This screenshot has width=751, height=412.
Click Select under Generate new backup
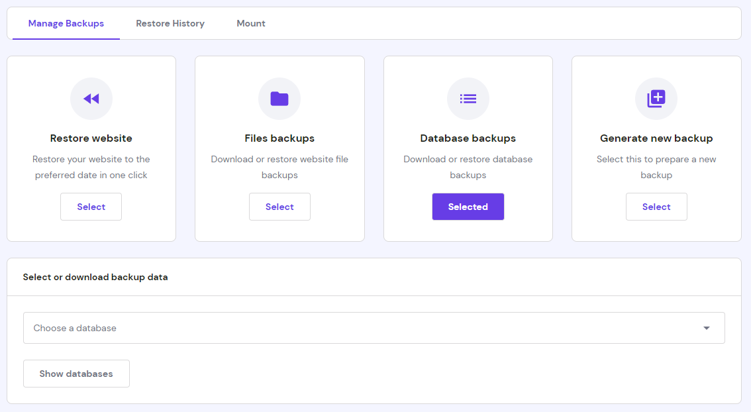[x=656, y=206]
